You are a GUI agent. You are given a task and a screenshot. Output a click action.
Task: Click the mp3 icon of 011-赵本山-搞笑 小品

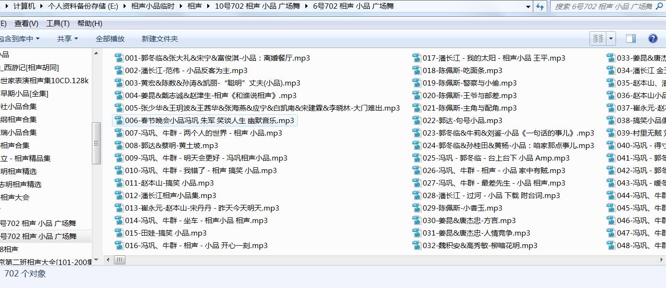(x=119, y=183)
